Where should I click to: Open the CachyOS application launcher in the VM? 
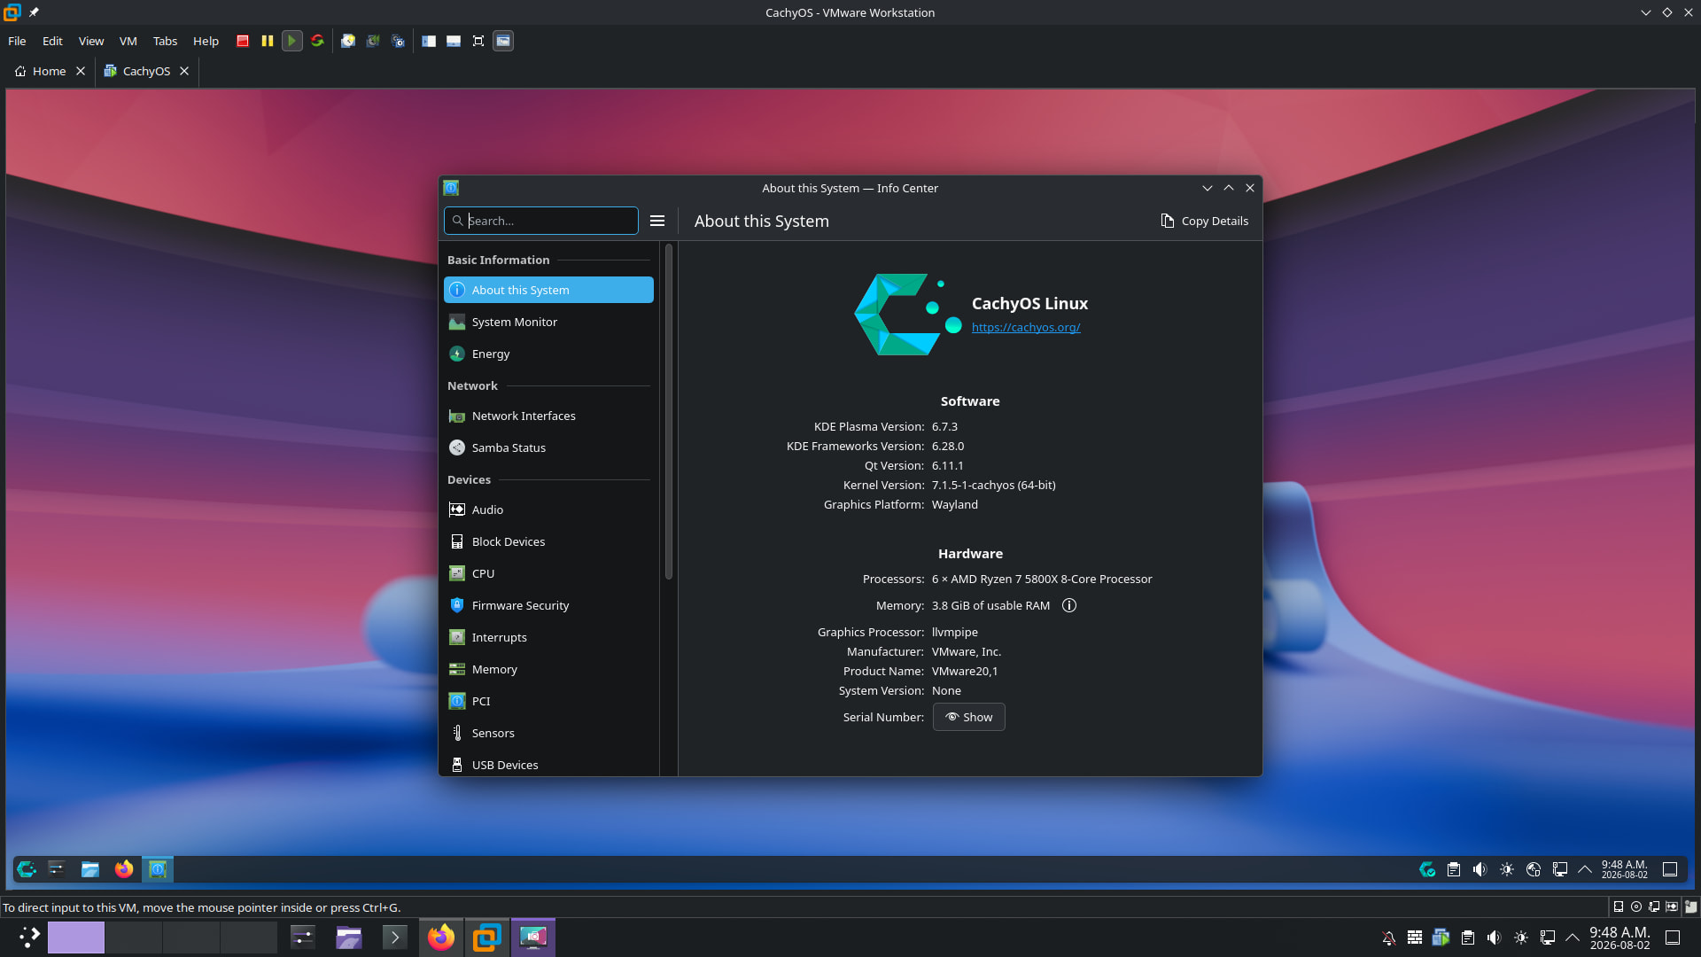coord(27,869)
